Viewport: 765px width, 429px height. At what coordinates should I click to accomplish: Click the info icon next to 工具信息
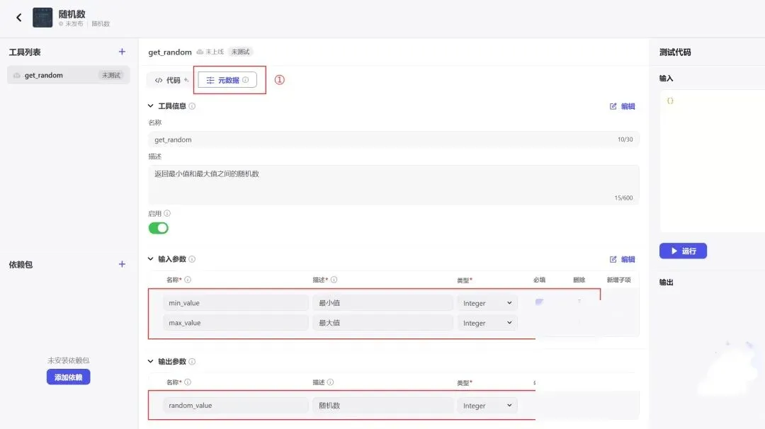[192, 106]
